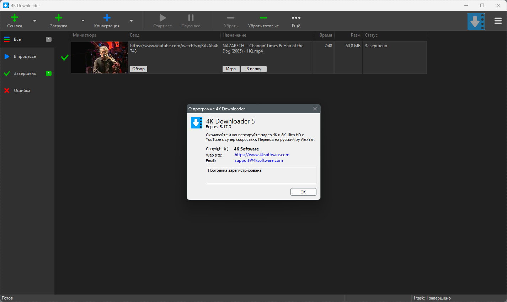
Task: Select the Ошибка filter
Action: click(x=27, y=90)
